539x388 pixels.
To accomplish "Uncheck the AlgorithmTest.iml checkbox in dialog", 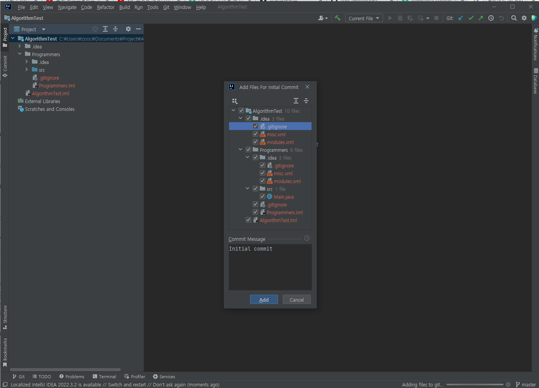I will 248,220.
